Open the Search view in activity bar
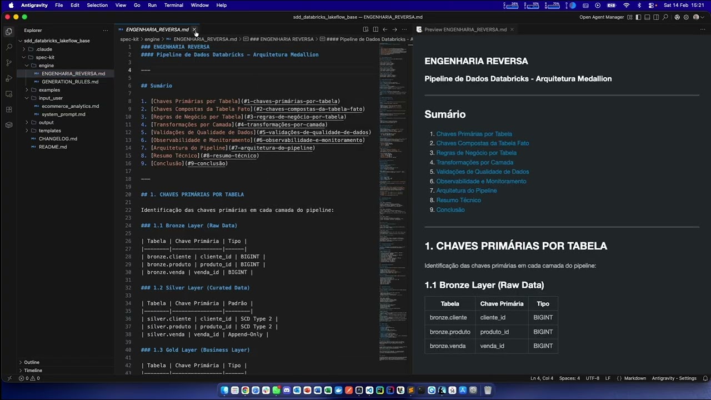 pos(8,47)
